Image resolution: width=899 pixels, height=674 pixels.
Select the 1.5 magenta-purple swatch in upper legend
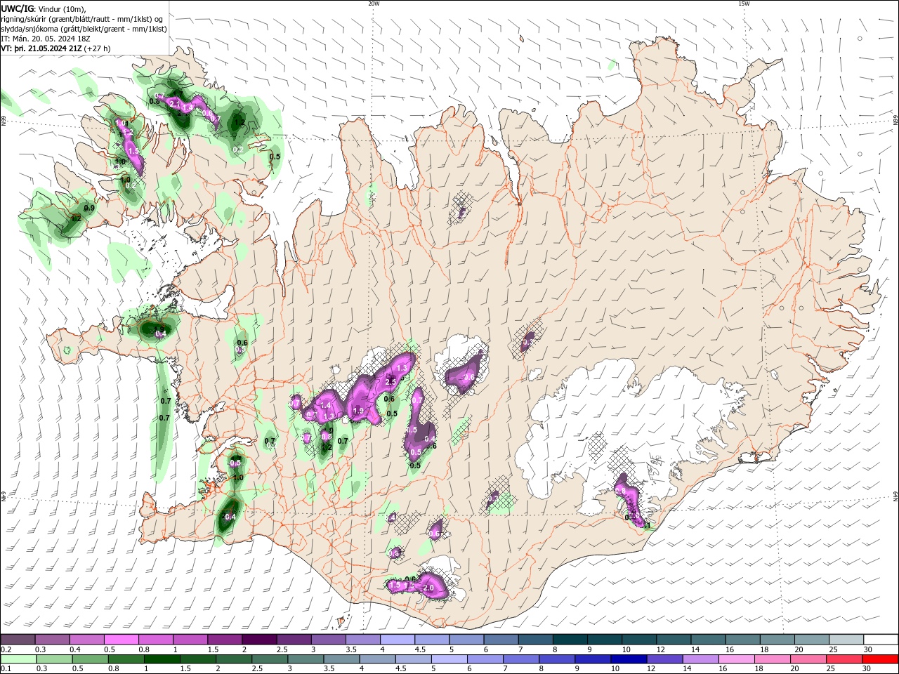[225, 640]
